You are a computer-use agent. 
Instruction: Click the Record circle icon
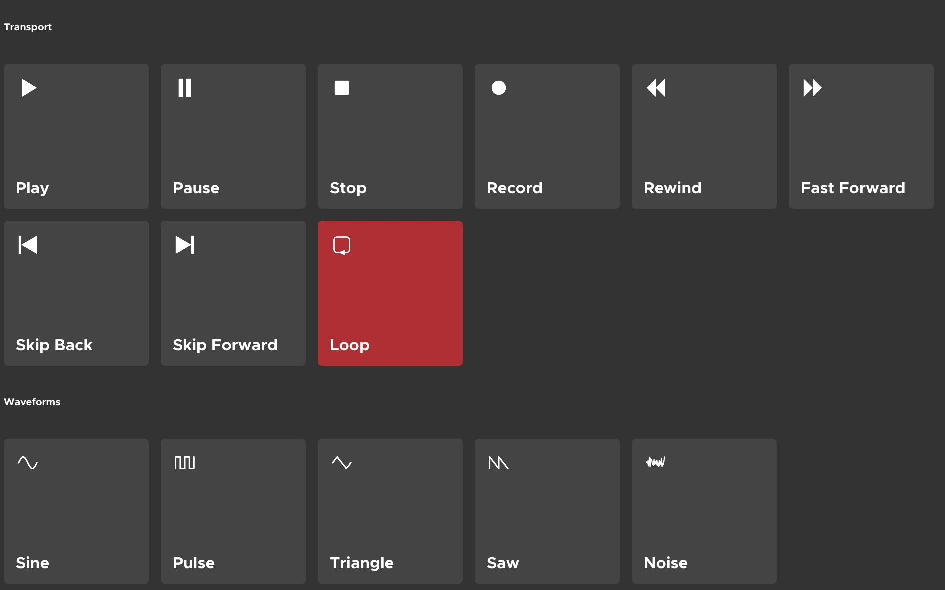pyautogui.click(x=499, y=88)
